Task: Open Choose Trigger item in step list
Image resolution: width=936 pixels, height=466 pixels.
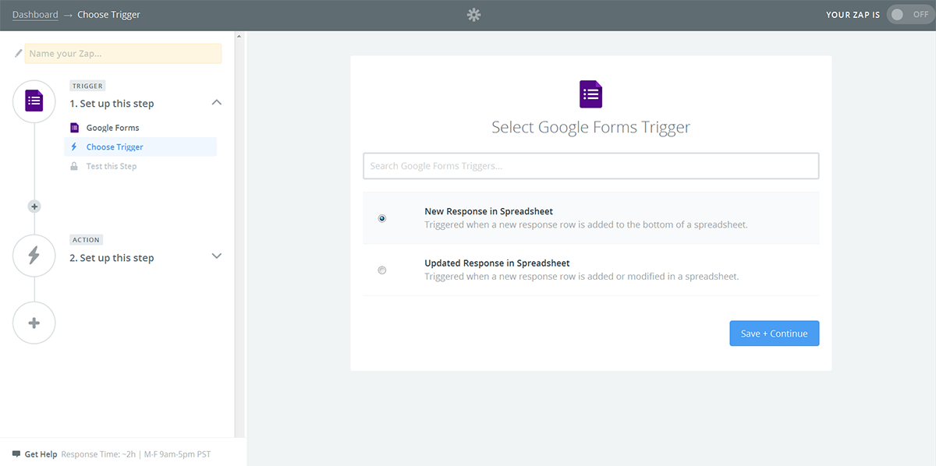Action: coord(140,147)
